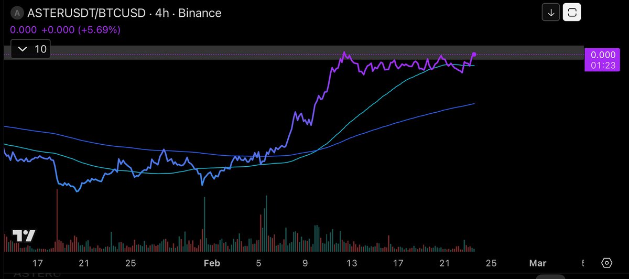Screen dimensions: 629x279
Task: Click the purple dot at latest price
Action: coord(474,54)
